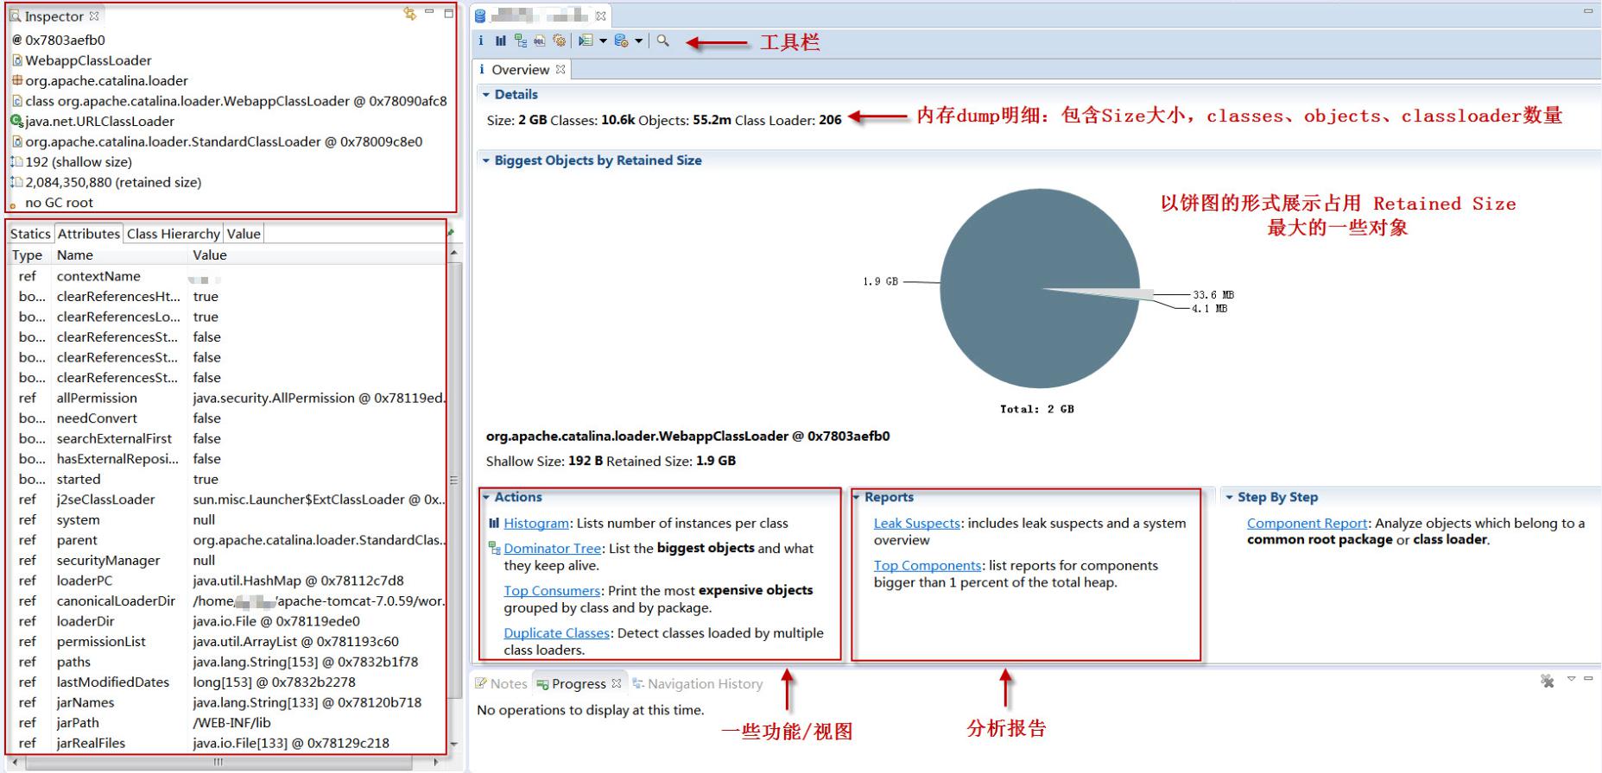Open the Top Consumers link

tap(552, 590)
